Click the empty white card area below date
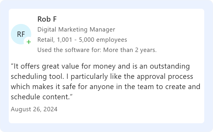The height and width of the screenshot is (132, 213). pos(107,118)
